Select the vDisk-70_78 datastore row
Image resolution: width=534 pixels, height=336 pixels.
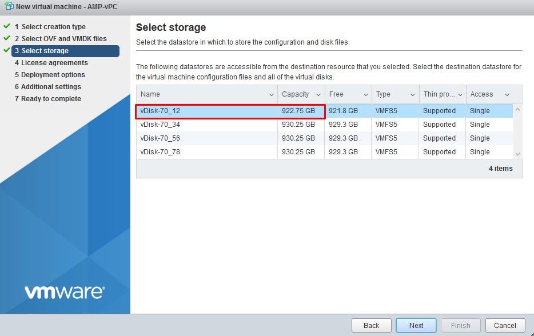325,152
